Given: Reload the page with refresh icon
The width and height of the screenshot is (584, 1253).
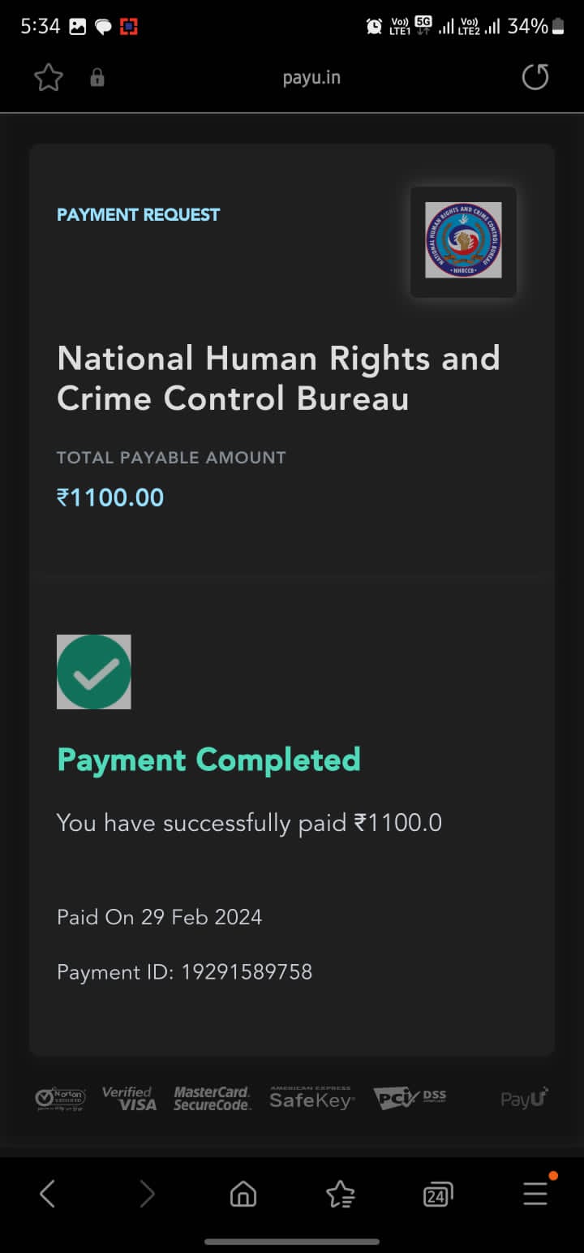Looking at the screenshot, I should click(535, 78).
